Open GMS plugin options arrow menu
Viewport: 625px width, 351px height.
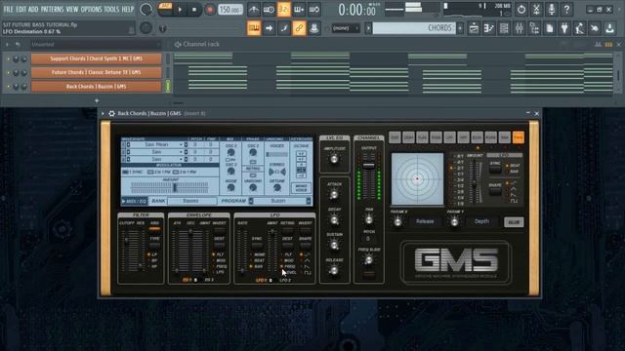tap(103, 113)
